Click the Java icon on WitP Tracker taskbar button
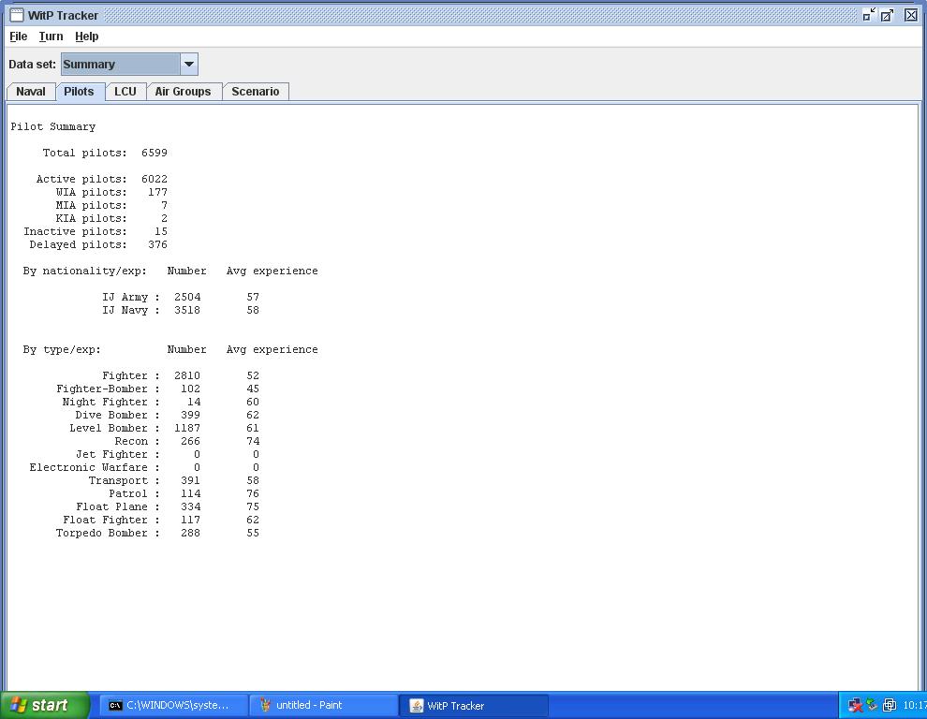 tap(416, 705)
